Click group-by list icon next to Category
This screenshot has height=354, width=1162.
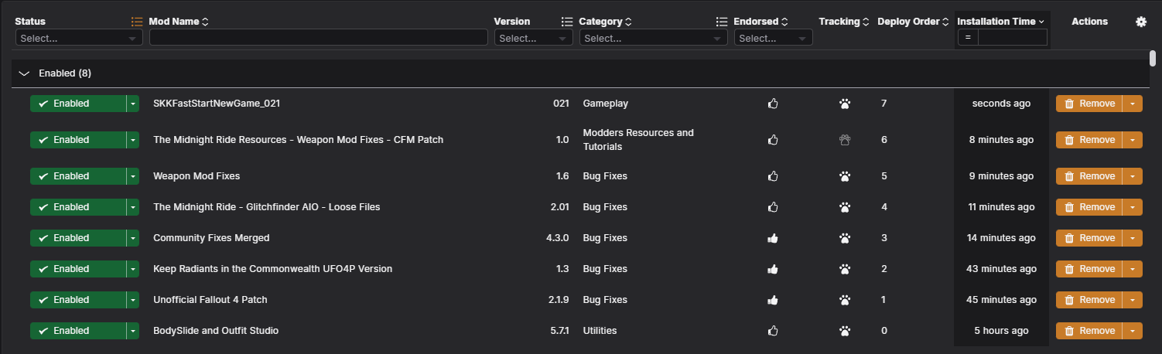(567, 22)
